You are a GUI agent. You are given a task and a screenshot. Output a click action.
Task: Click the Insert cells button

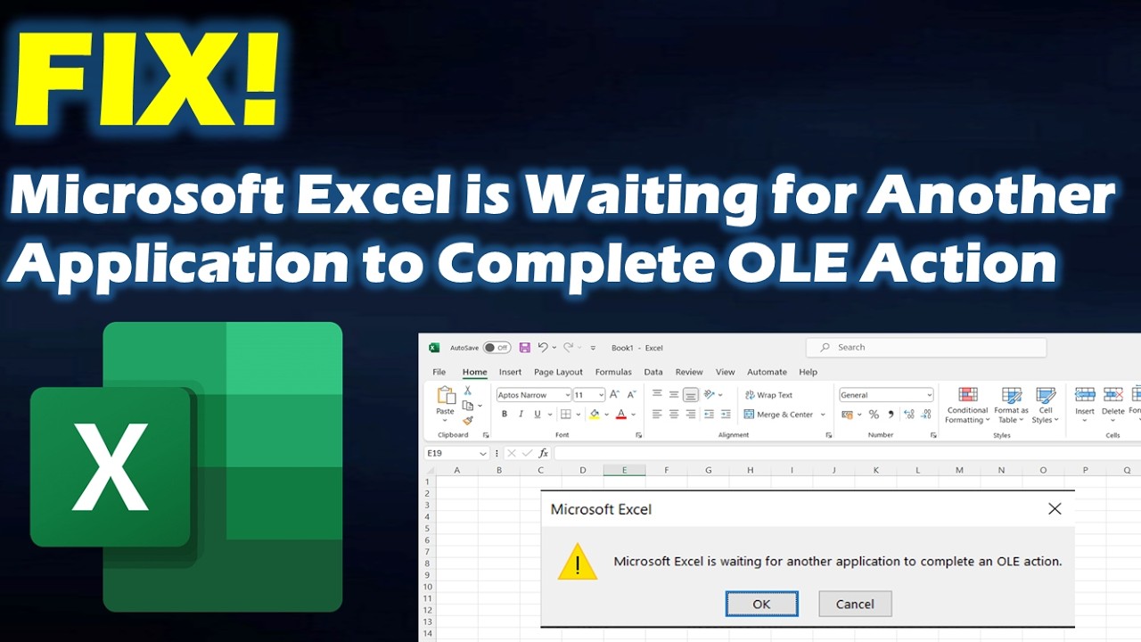coord(1085,405)
